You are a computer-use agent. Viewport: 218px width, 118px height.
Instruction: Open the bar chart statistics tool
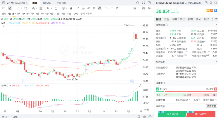pyautogui.click(x=71, y=8)
